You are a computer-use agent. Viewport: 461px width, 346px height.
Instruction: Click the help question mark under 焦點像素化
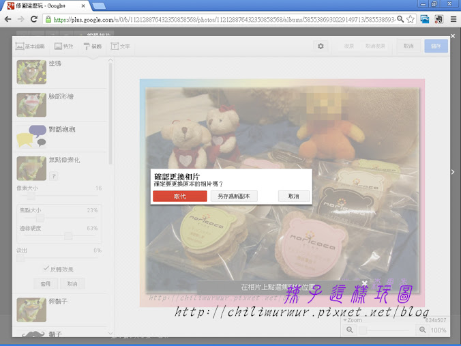(x=53, y=176)
